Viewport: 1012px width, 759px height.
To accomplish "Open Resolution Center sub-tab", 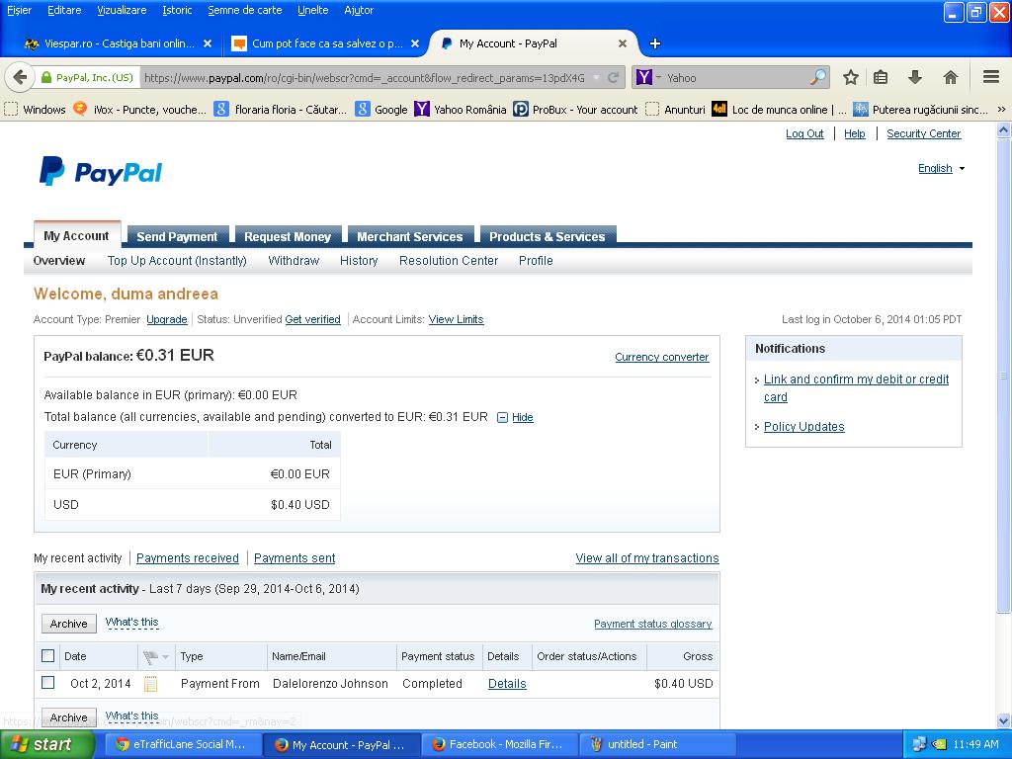I will (449, 261).
